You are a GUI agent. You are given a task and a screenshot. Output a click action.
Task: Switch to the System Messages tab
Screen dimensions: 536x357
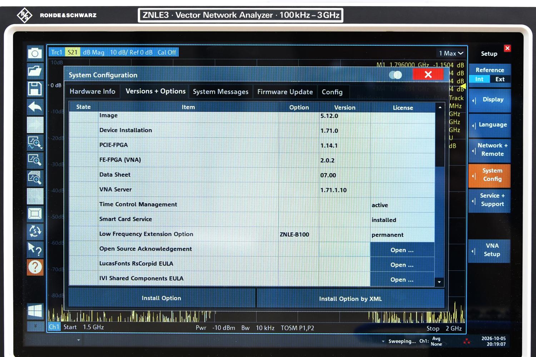[220, 92]
